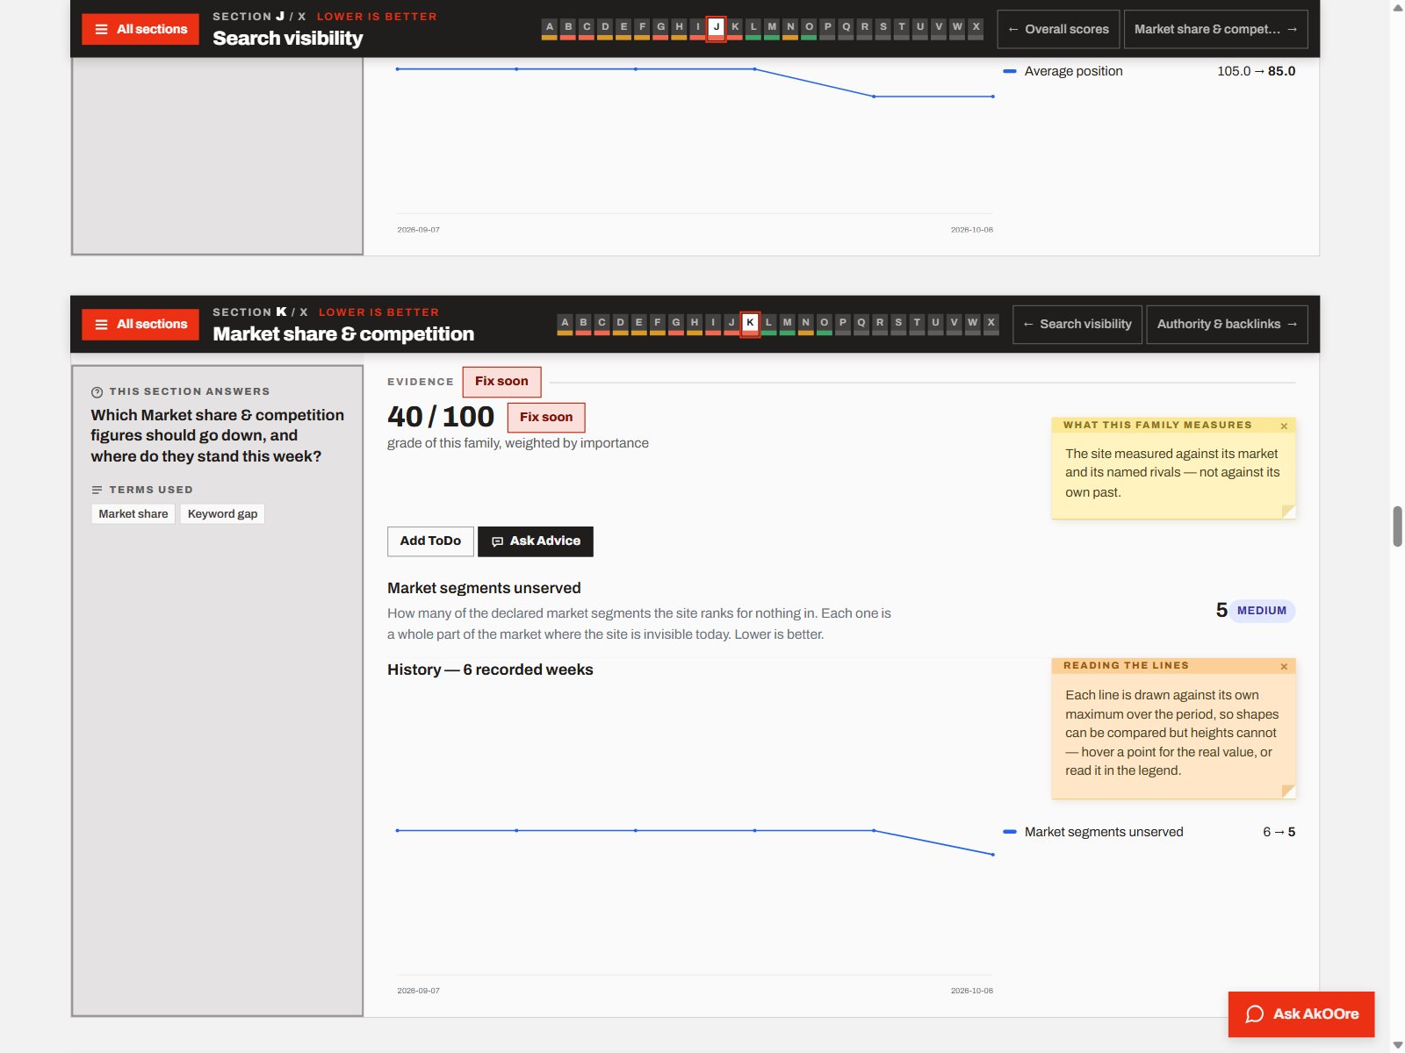Select section L in Market share header letter strip
Viewport: 1405px width, 1053px height.
(x=768, y=324)
